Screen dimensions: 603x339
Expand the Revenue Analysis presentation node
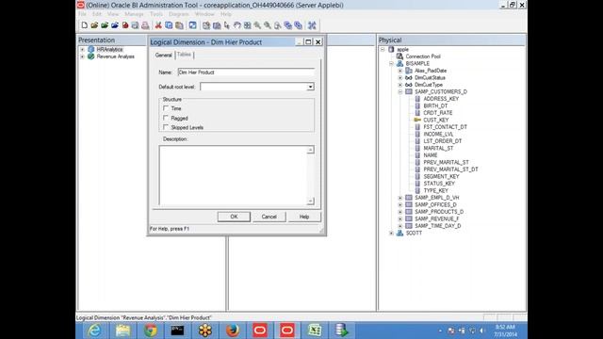point(82,56)
